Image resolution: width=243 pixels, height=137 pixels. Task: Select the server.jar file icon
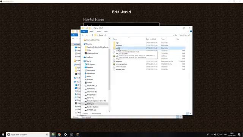click(114, 61)
